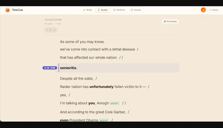Open the Perform tab
Viewport: 223px width, 128px height.
[119, 10]
